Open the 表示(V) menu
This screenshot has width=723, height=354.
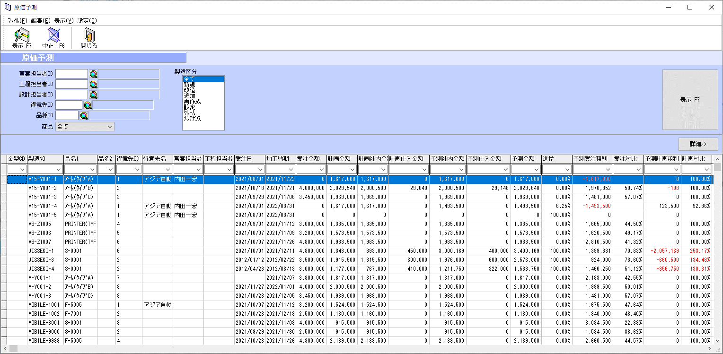click(x=64, y=21)
